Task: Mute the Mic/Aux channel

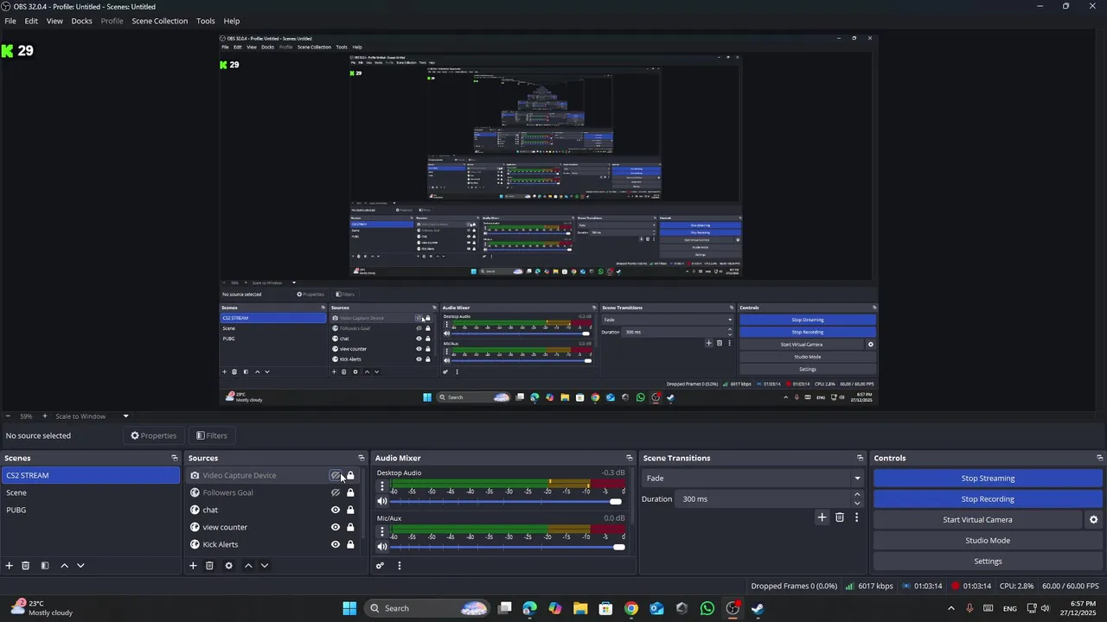Action: click(x=382, y=547)
